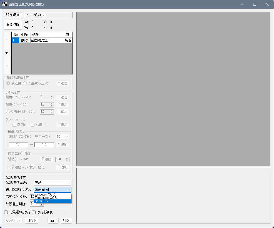Click the 行間差の閾値 field showing 8
This screenshot has height=228, width=274.
click(35, 204)
